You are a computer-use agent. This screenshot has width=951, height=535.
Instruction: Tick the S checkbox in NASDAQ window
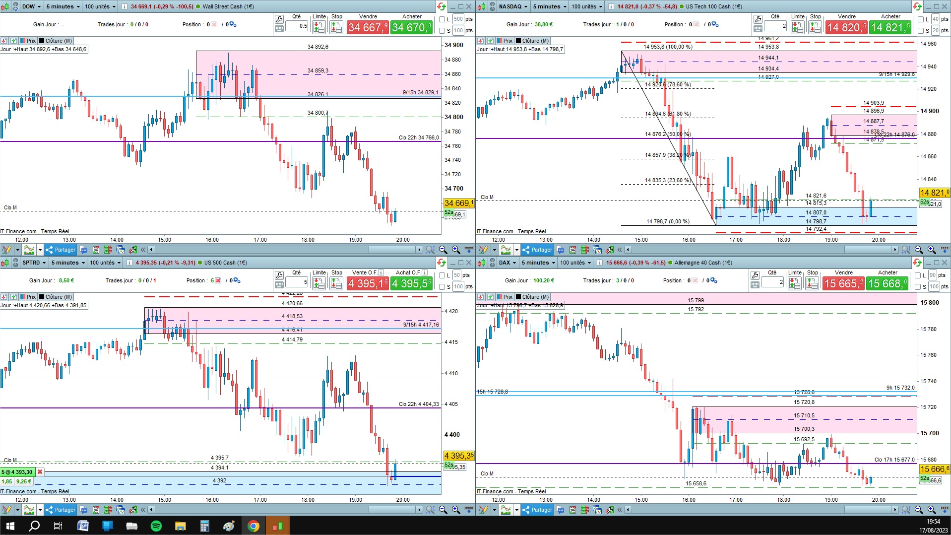click(x=920, y=31)
